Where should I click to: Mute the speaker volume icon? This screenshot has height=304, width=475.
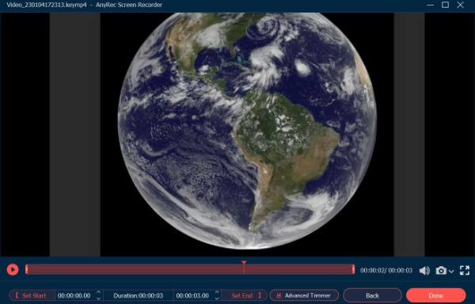(424, 271)
